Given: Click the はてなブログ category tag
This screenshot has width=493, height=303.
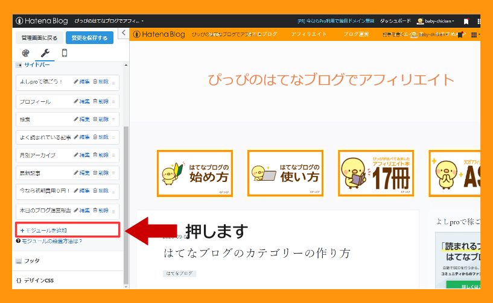Looking at the screenshot, I should pos(179,273).
